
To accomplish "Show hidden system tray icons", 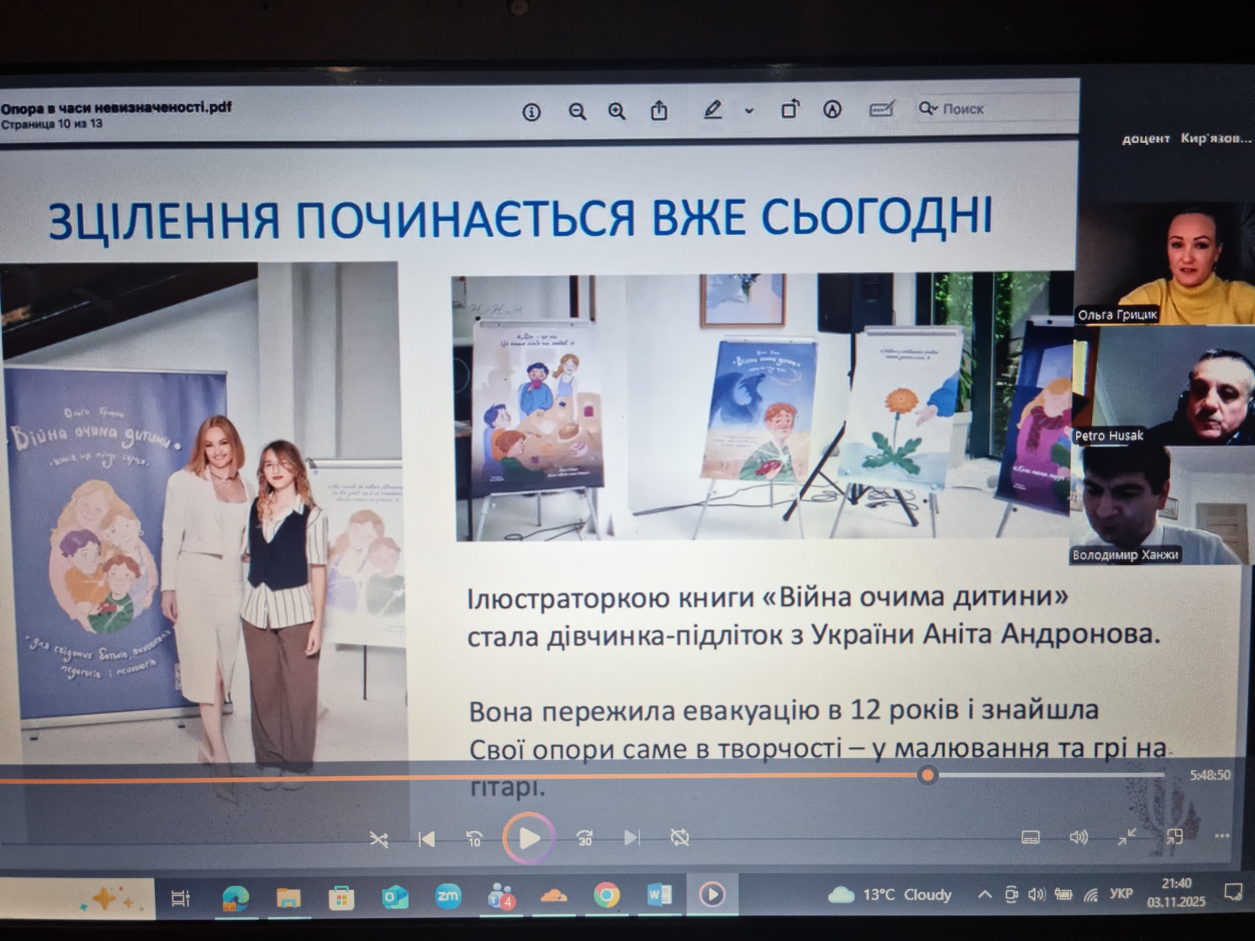I will point(985,894).
